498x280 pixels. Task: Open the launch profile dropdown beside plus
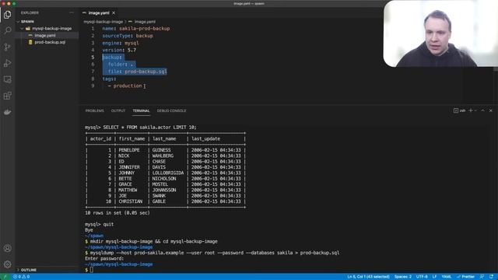[x=475, y=110]
